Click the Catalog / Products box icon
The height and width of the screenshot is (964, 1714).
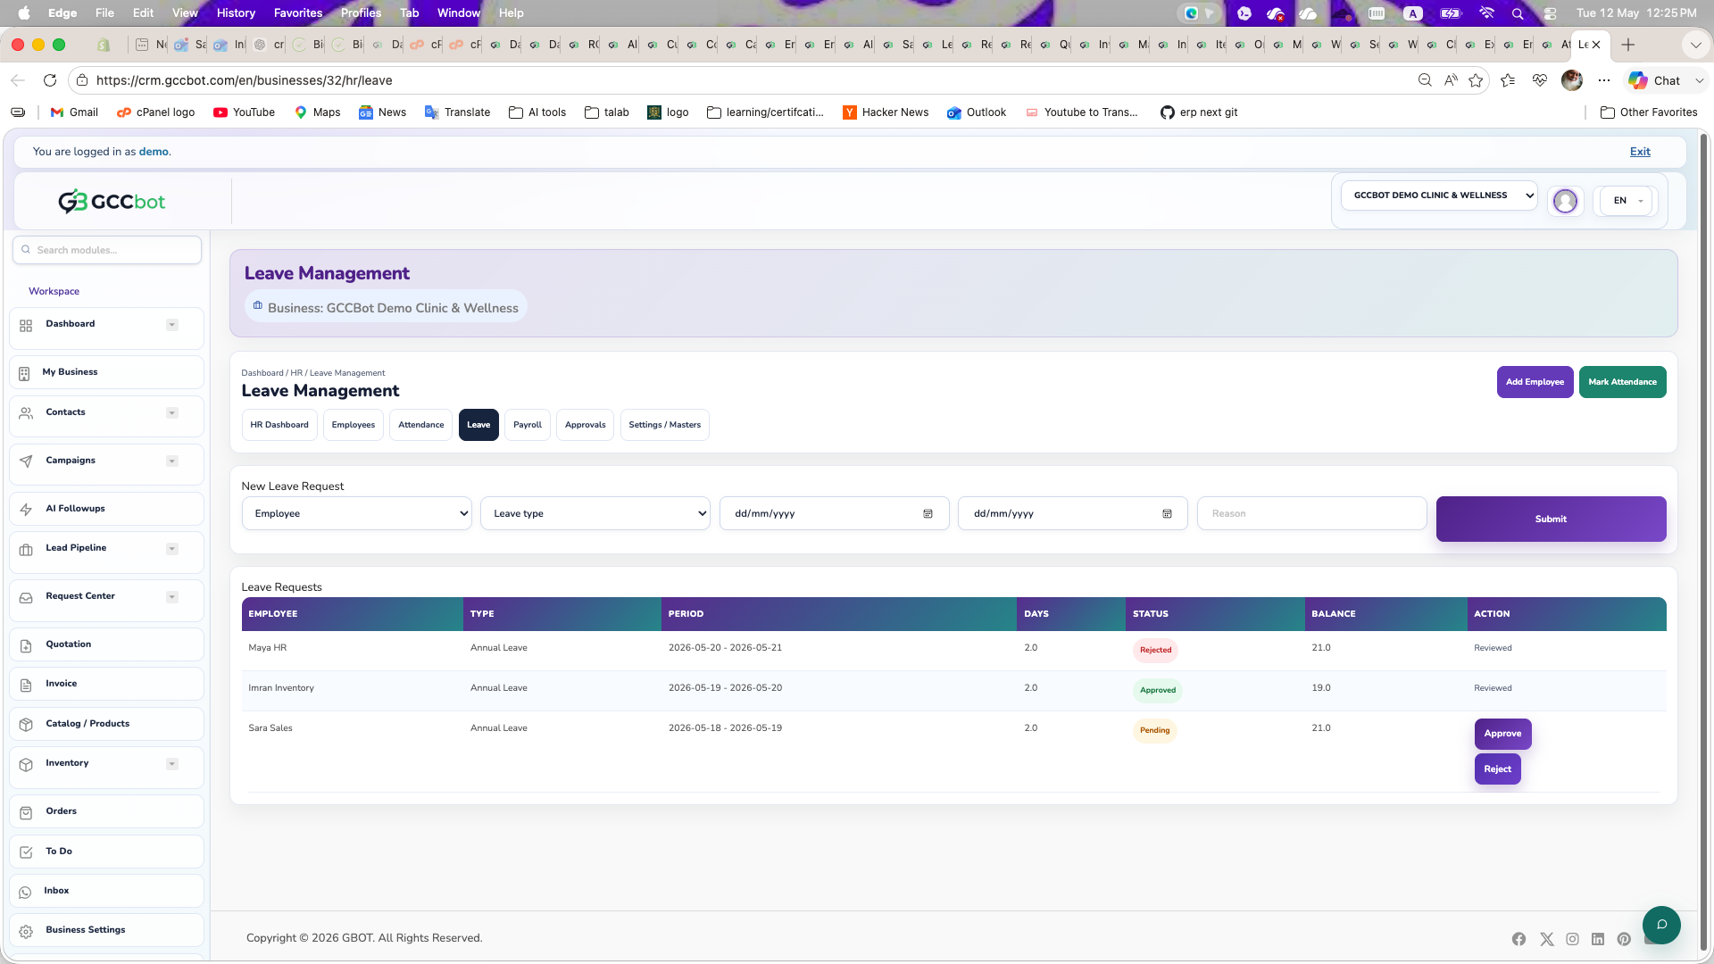click(26, 725)
